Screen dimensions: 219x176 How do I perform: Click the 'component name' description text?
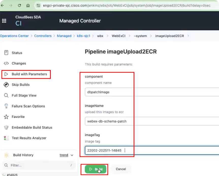pyautogui.click(x=98, y=83)
